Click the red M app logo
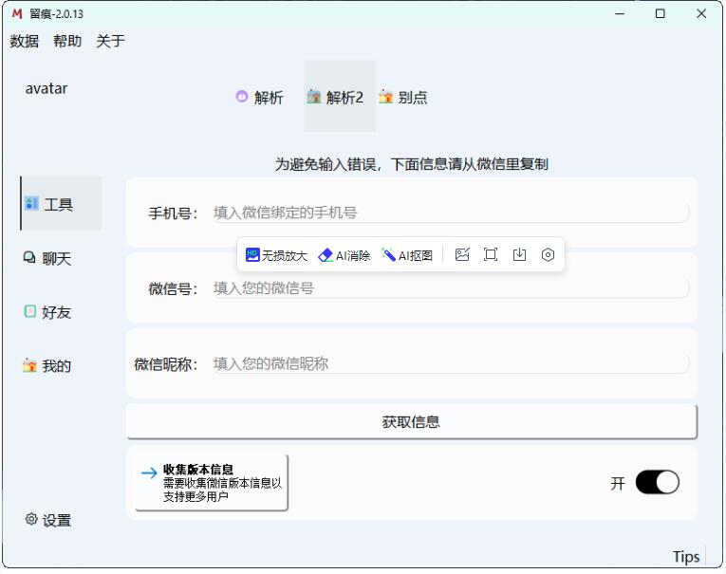Image resolution: width=726 pixels, height=574 pixels. click(x=17, y=14)
